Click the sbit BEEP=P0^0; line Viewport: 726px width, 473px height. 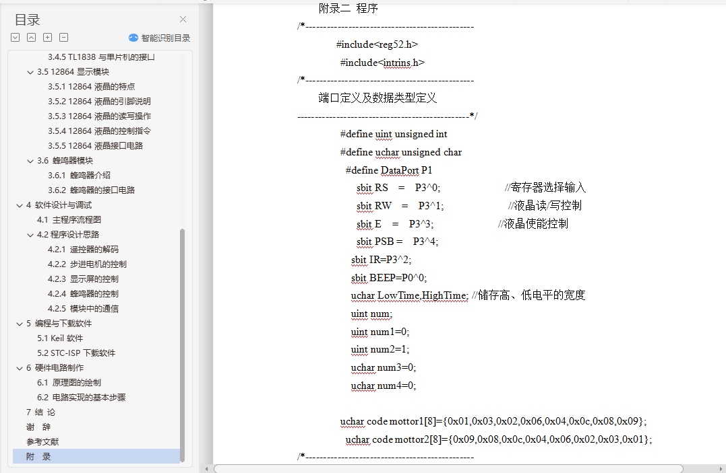click(389, 278)
